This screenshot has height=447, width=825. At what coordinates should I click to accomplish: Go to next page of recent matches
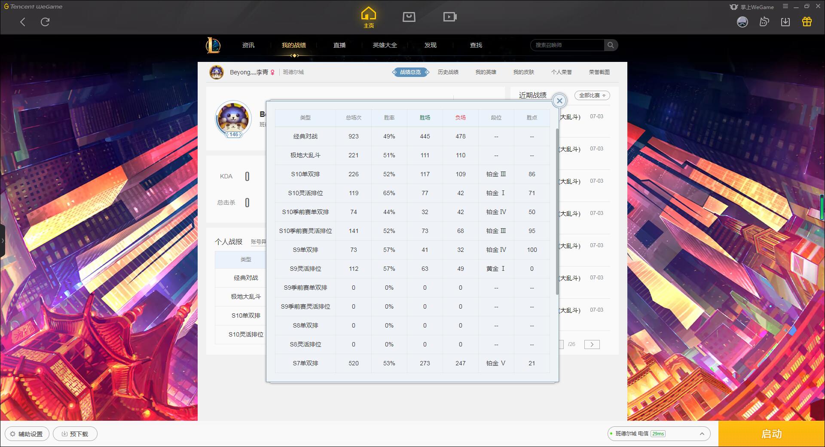(592, 344)
